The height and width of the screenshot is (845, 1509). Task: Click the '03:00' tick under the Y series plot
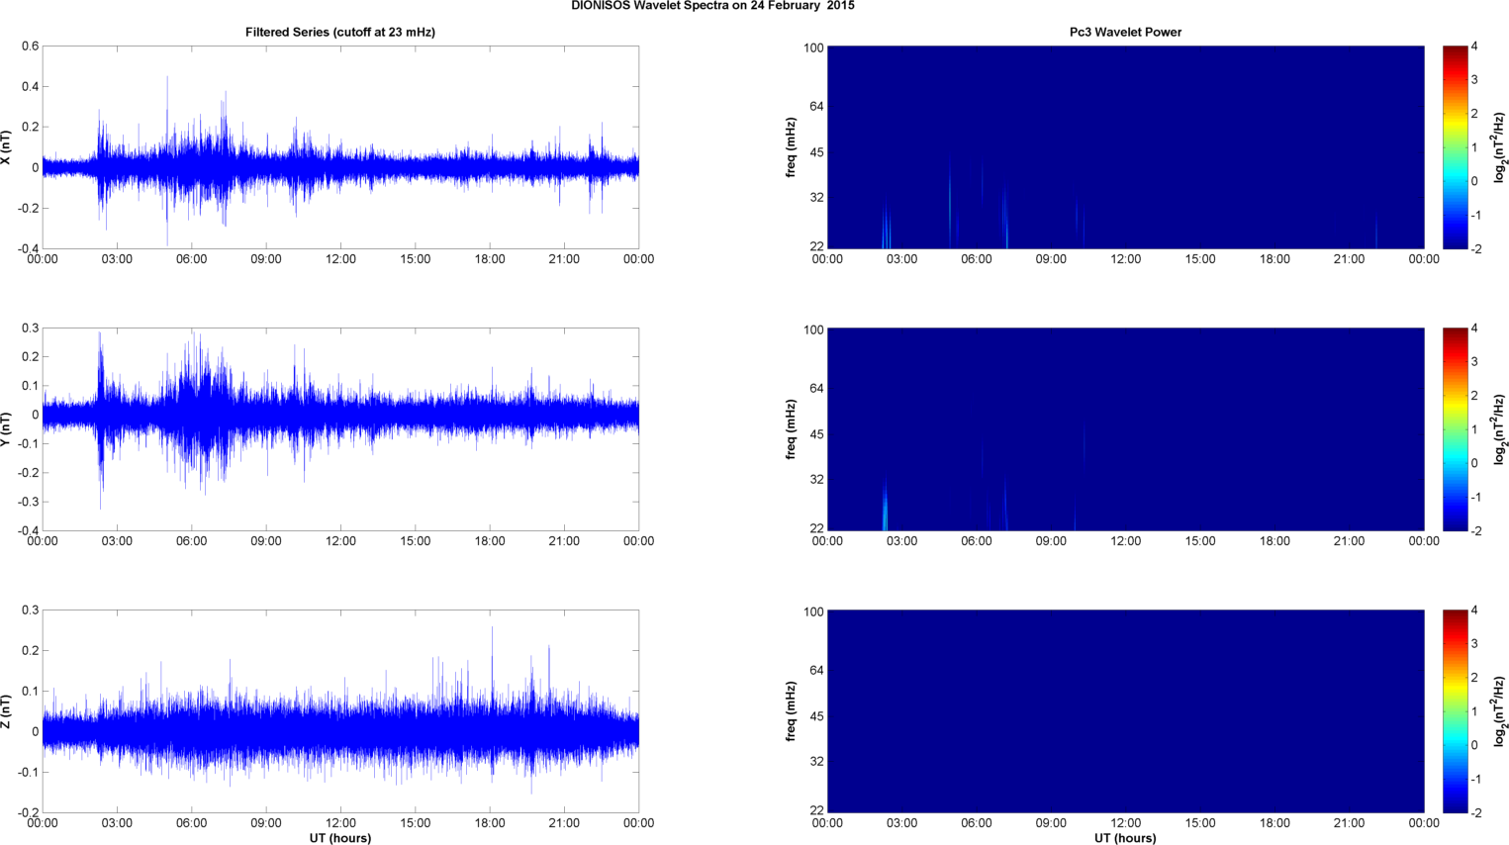(x=117, y=541)
